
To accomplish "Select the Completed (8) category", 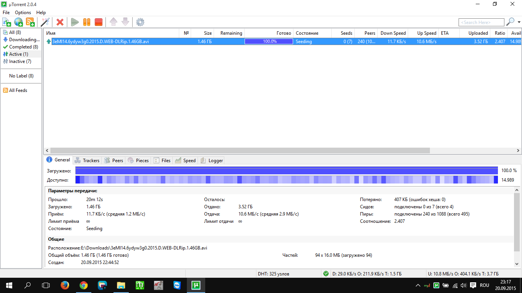I will [x=21, y=47].
